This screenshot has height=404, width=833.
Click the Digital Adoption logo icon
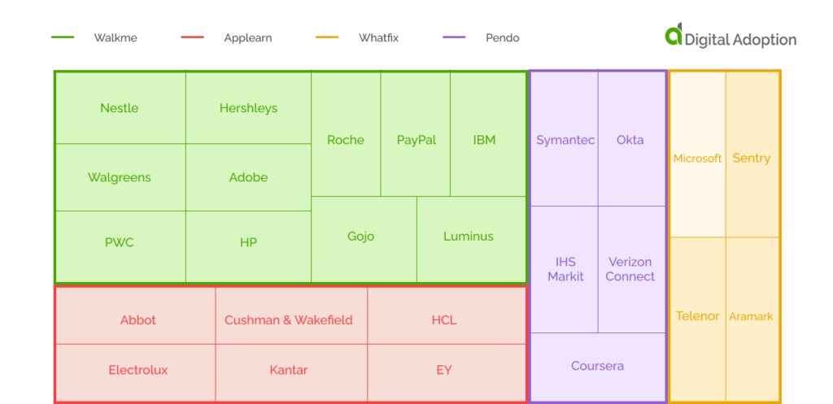(674, 35)
